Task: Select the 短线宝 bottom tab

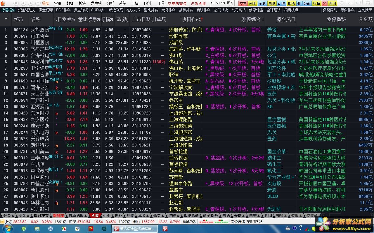Action: 59,216
